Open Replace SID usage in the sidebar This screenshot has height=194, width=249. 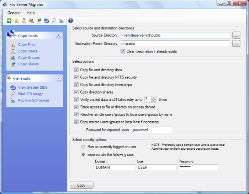(x=33, y=100)
